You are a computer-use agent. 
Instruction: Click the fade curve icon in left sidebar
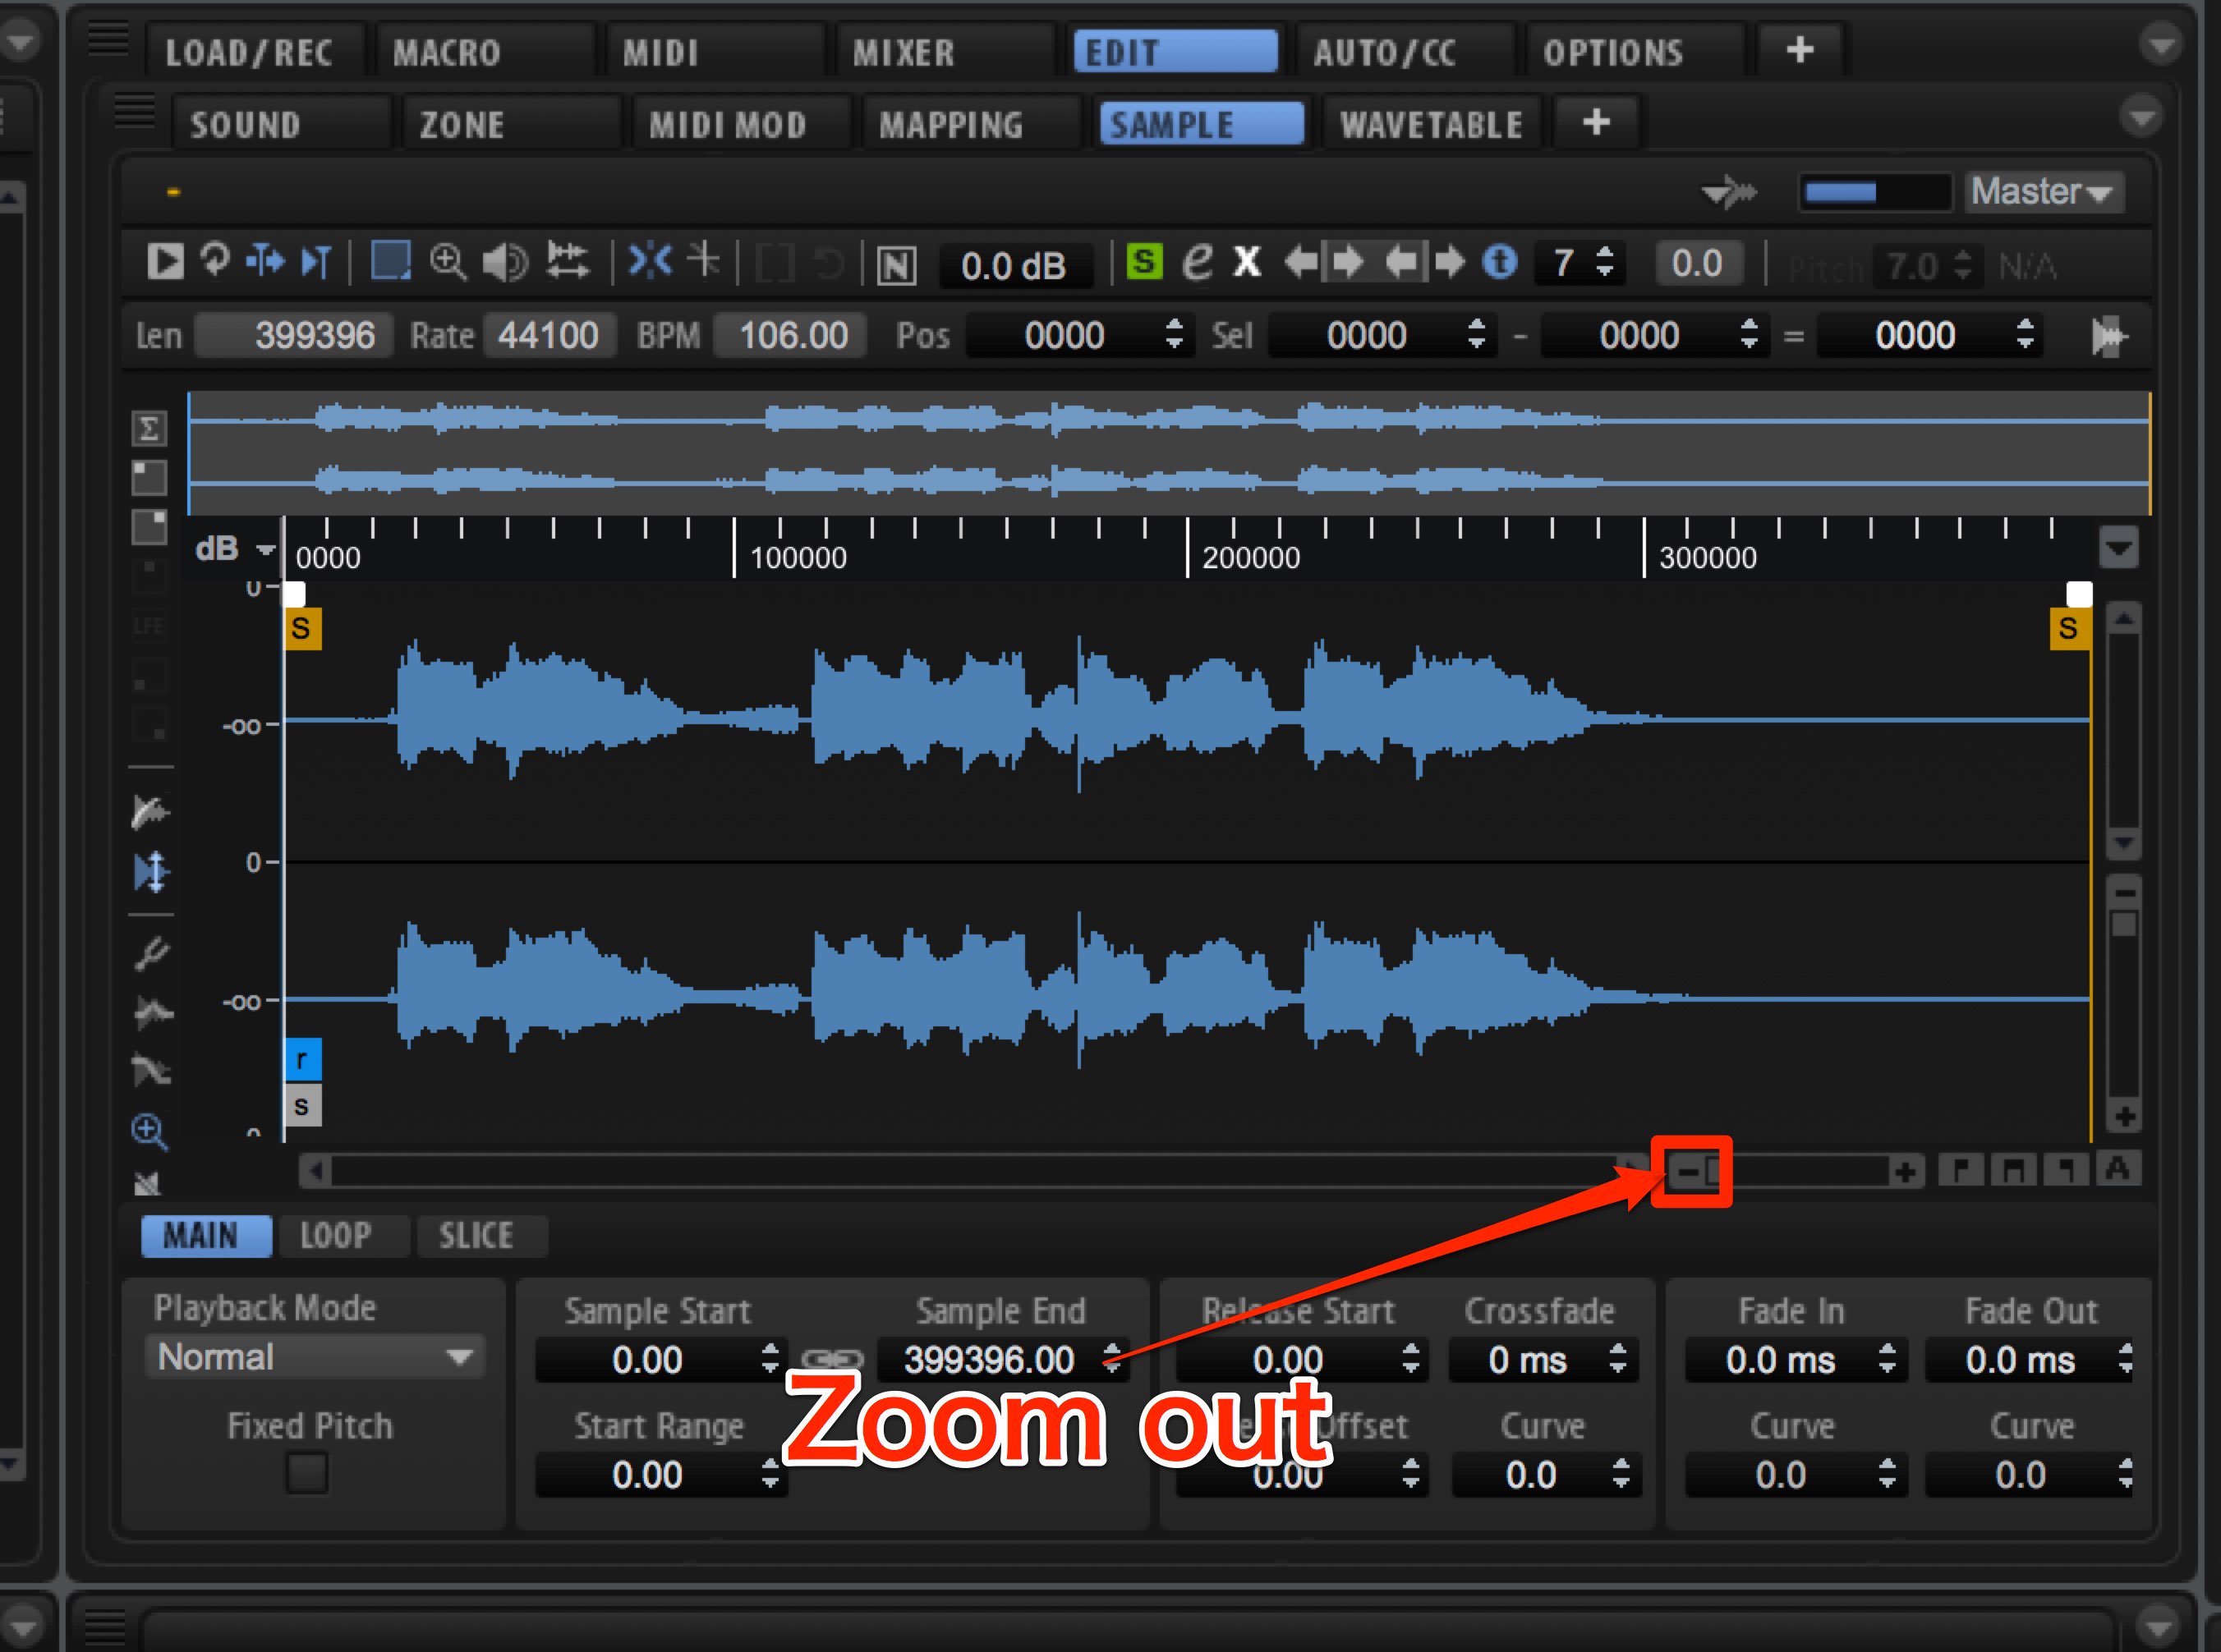tap(150, 812)
